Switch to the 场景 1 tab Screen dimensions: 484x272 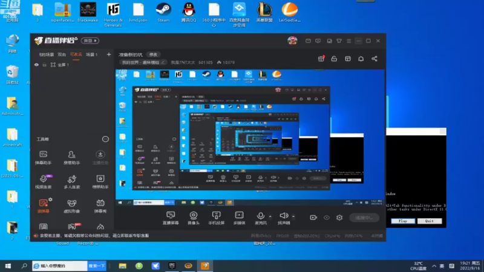tap(92, 54)
